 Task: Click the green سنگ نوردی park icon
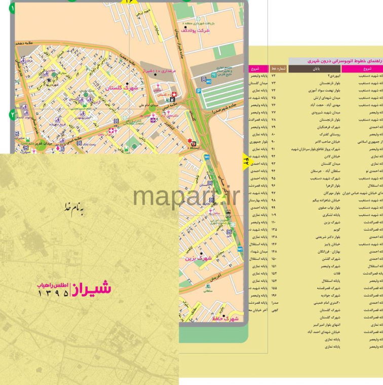86,94
